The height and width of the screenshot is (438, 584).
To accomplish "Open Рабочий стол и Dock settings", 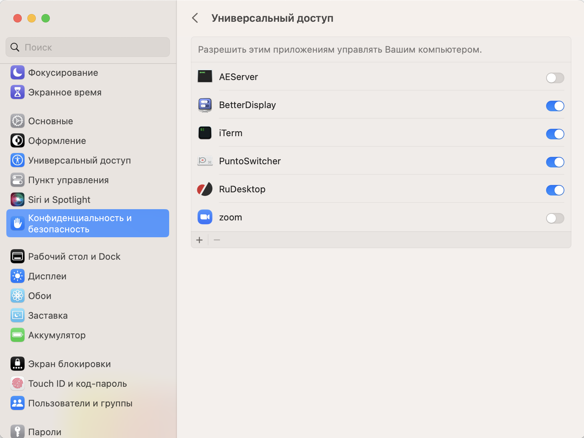I will coord(74,257).
